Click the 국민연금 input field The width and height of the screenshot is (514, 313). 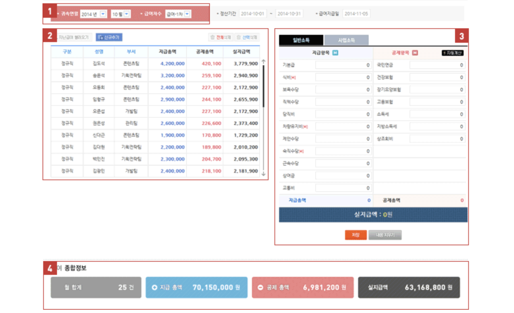tap(437, 65)
